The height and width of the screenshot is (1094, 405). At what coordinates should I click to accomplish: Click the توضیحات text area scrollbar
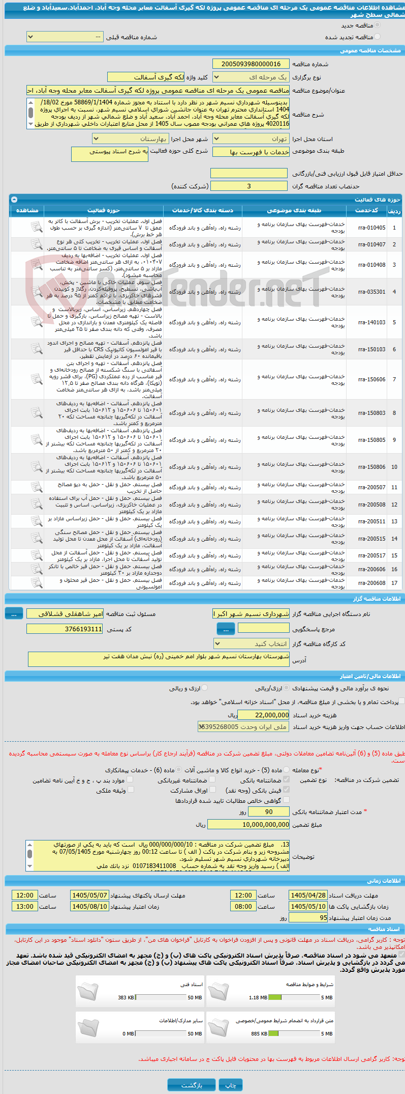click(30, 855)
